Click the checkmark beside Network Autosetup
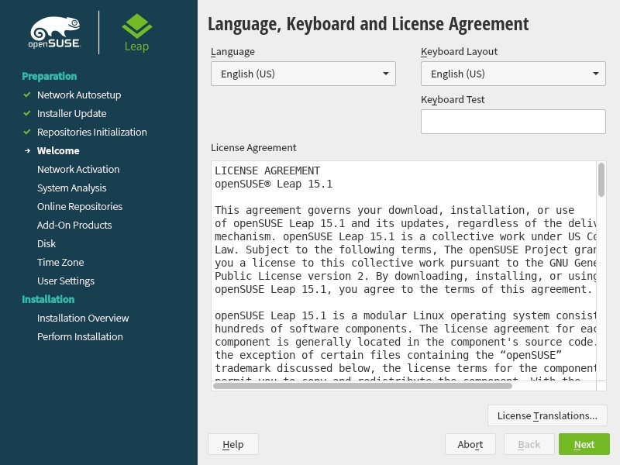Viewport: 620px width, 465px height. [27, 95]
